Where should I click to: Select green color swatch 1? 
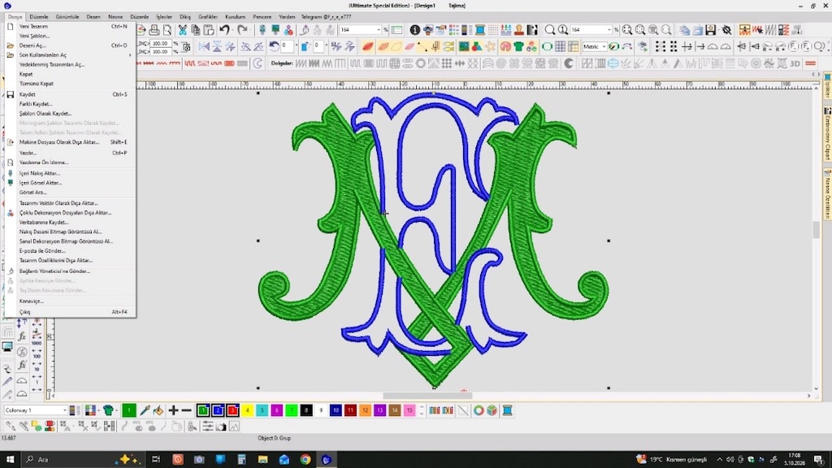203,410
